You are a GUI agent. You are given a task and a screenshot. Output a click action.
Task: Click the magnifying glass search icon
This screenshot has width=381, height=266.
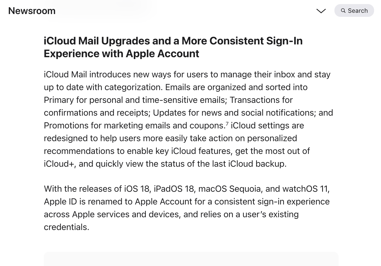click(x=343, y=10)
